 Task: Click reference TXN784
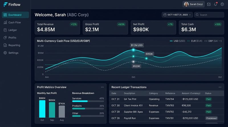[170, 99]
